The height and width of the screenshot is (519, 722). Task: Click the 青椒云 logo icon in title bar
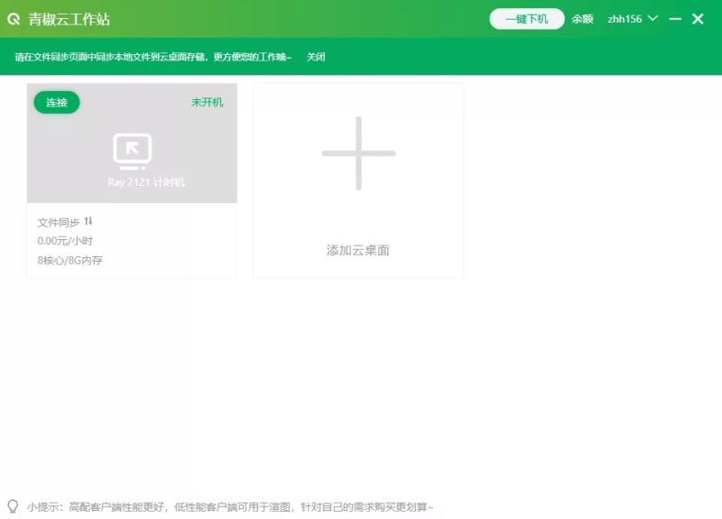(x=14, y=19)
